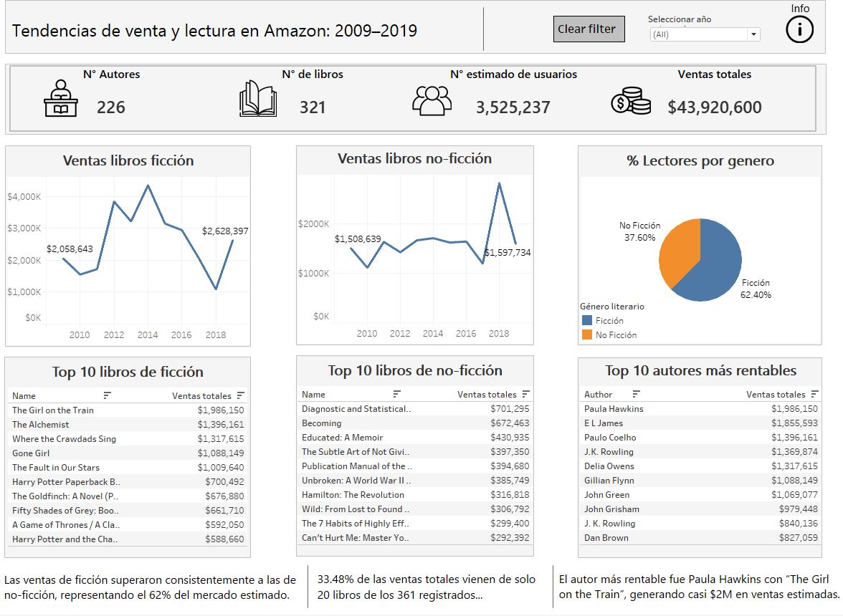Select author John Grisham

click(x=612, y=509)
